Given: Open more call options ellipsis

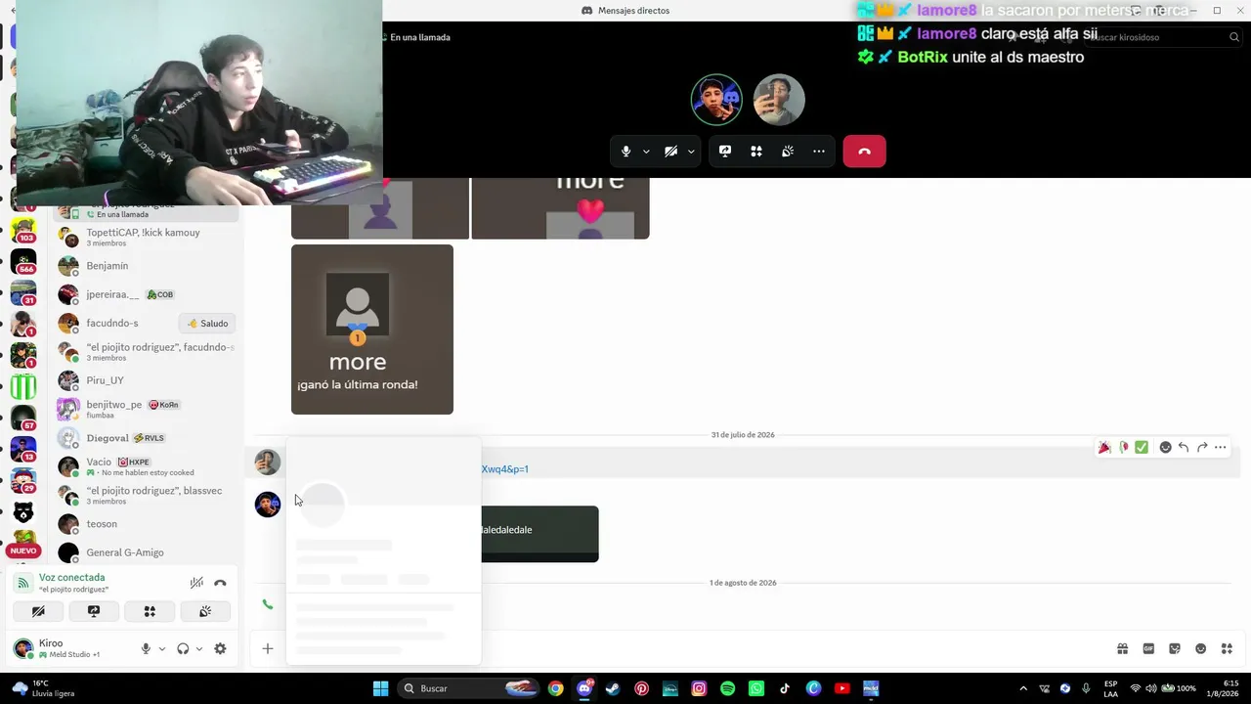Looking at the screenshot, I should tap(819, 152).
